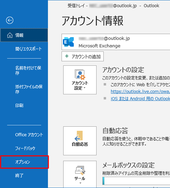
Task: Open the 印刷 menu item
Action: pyautogui.click(x=19, y=105)
